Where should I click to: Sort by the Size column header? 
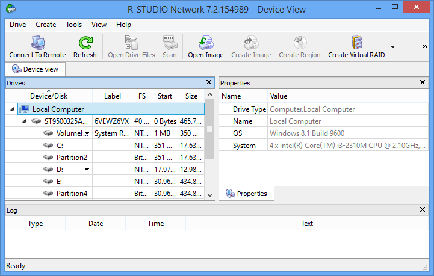click(x=191, y=96)
